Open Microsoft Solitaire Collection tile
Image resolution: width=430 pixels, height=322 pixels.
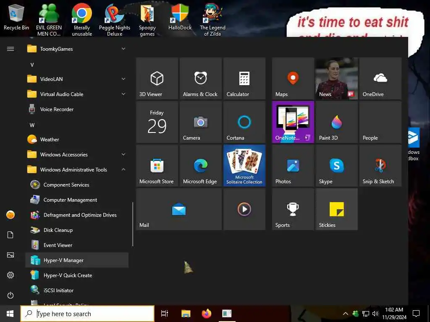tap(244, 166)
